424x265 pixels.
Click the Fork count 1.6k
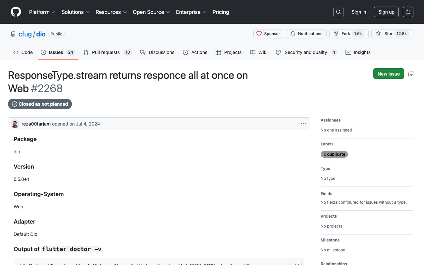pos(358,34)
